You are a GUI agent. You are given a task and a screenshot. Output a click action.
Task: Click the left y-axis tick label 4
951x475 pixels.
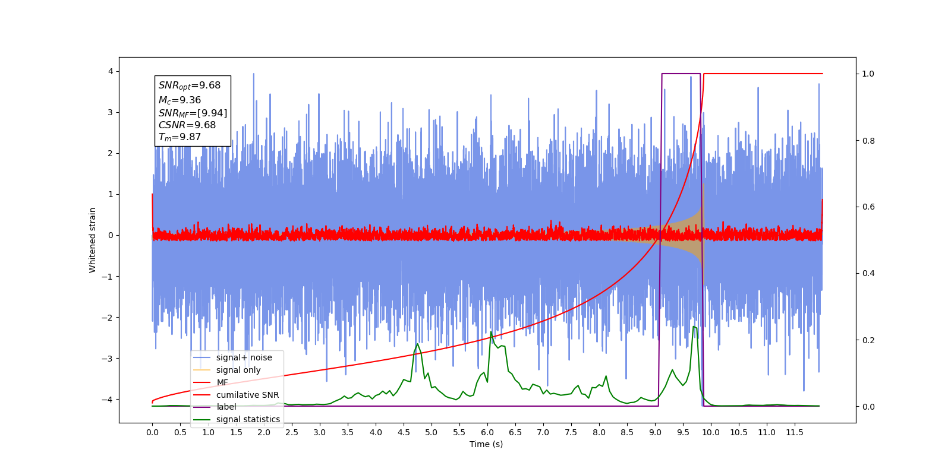click(x=110, y=71)
